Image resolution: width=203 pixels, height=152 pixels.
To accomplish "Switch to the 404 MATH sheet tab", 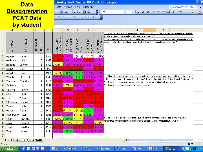I will (36, 140).
